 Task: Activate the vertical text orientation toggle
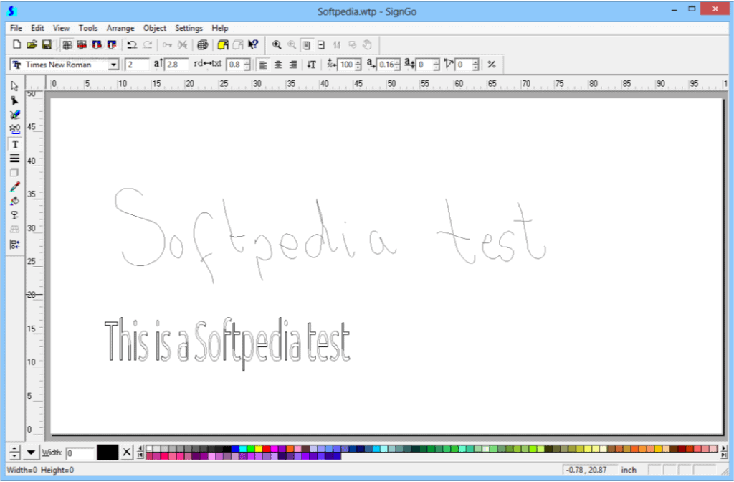pyautogui.click(x=310, y=64)
